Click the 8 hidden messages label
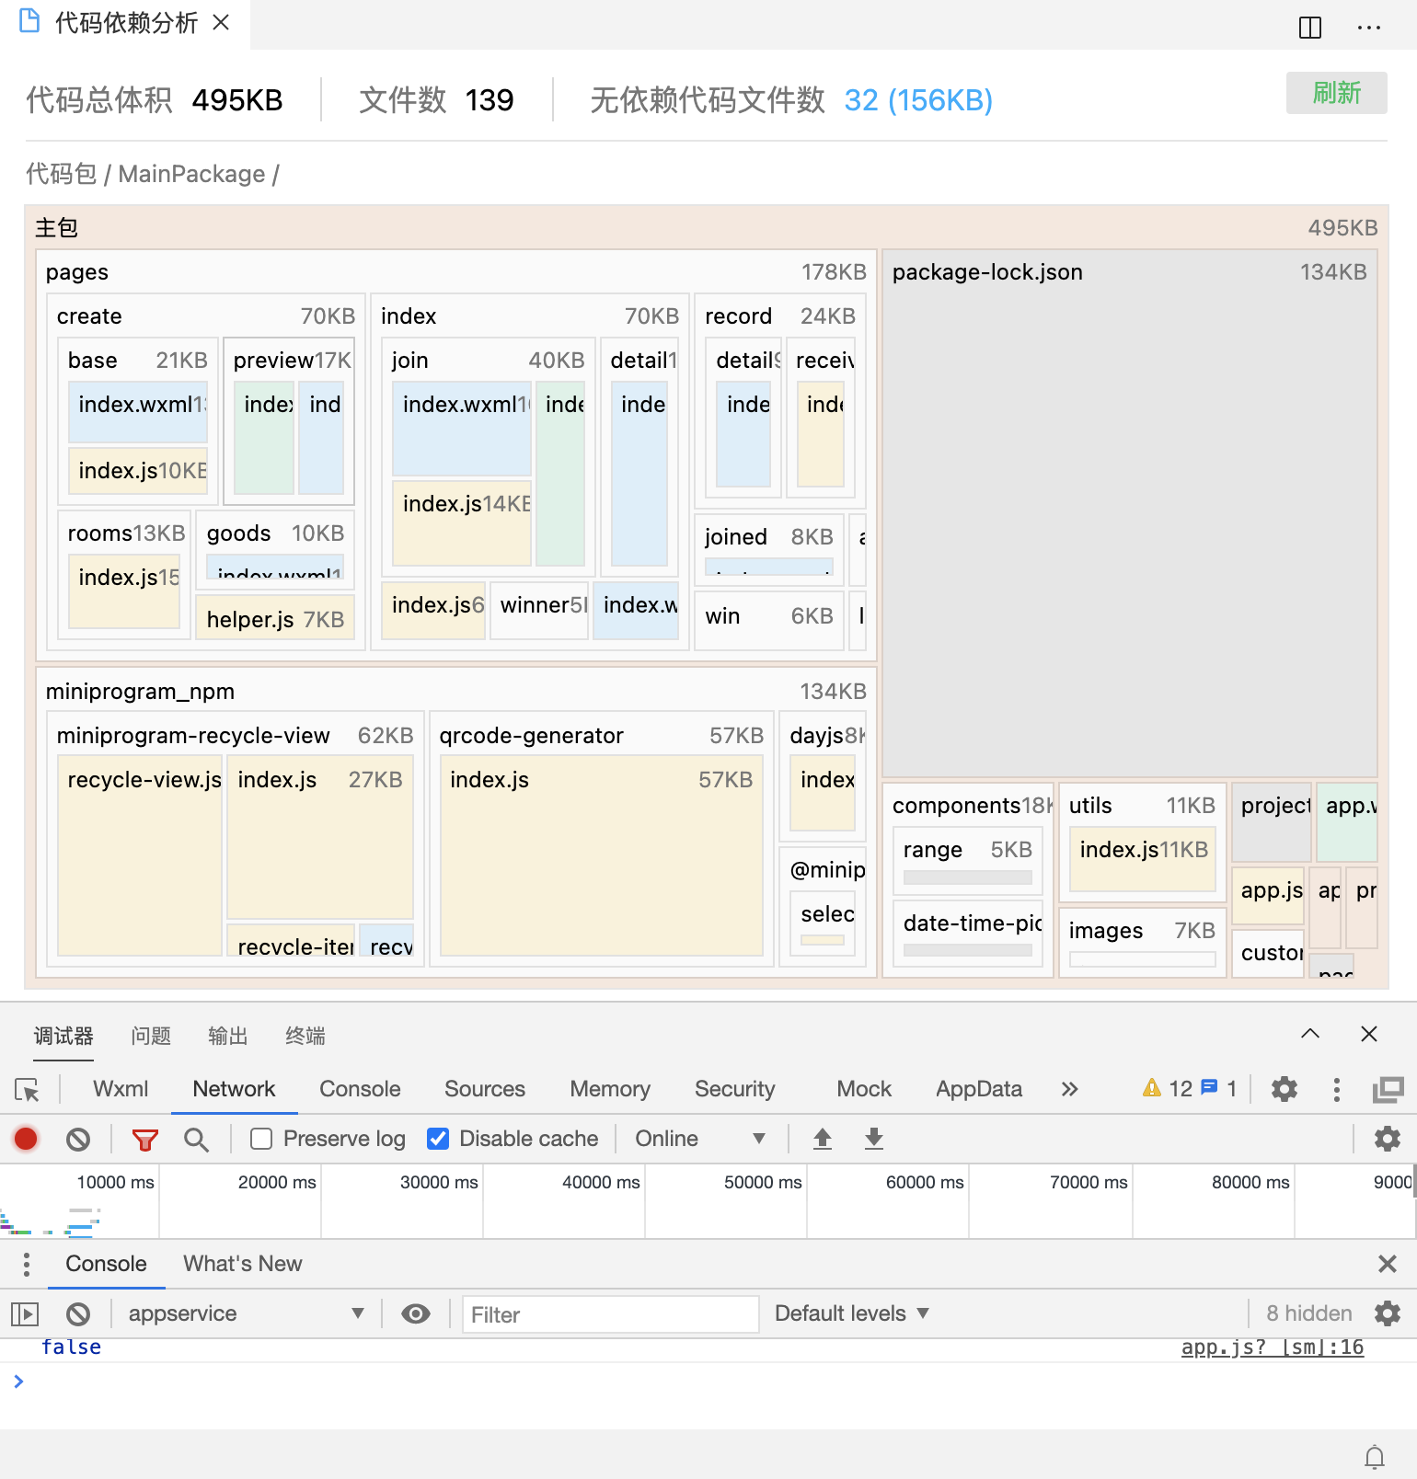This screenshot has height=1479, width=1417. pyautogui.click(x=1308, y=1313)
